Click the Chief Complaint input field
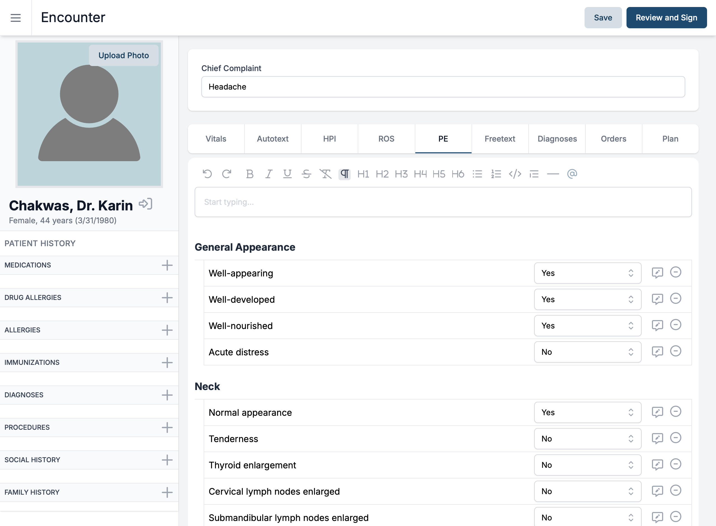 tap(443, 87)
